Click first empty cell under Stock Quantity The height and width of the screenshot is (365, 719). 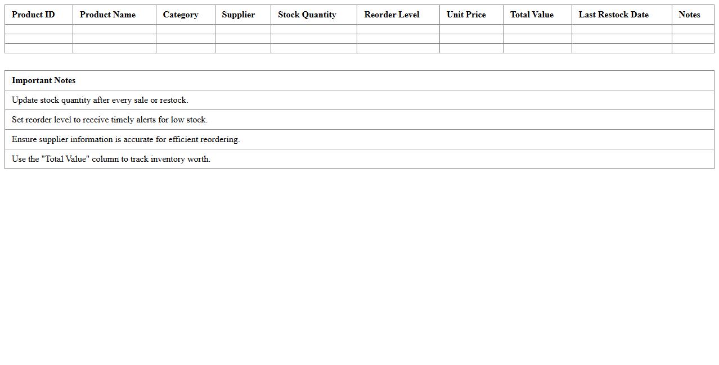point(313,29)
